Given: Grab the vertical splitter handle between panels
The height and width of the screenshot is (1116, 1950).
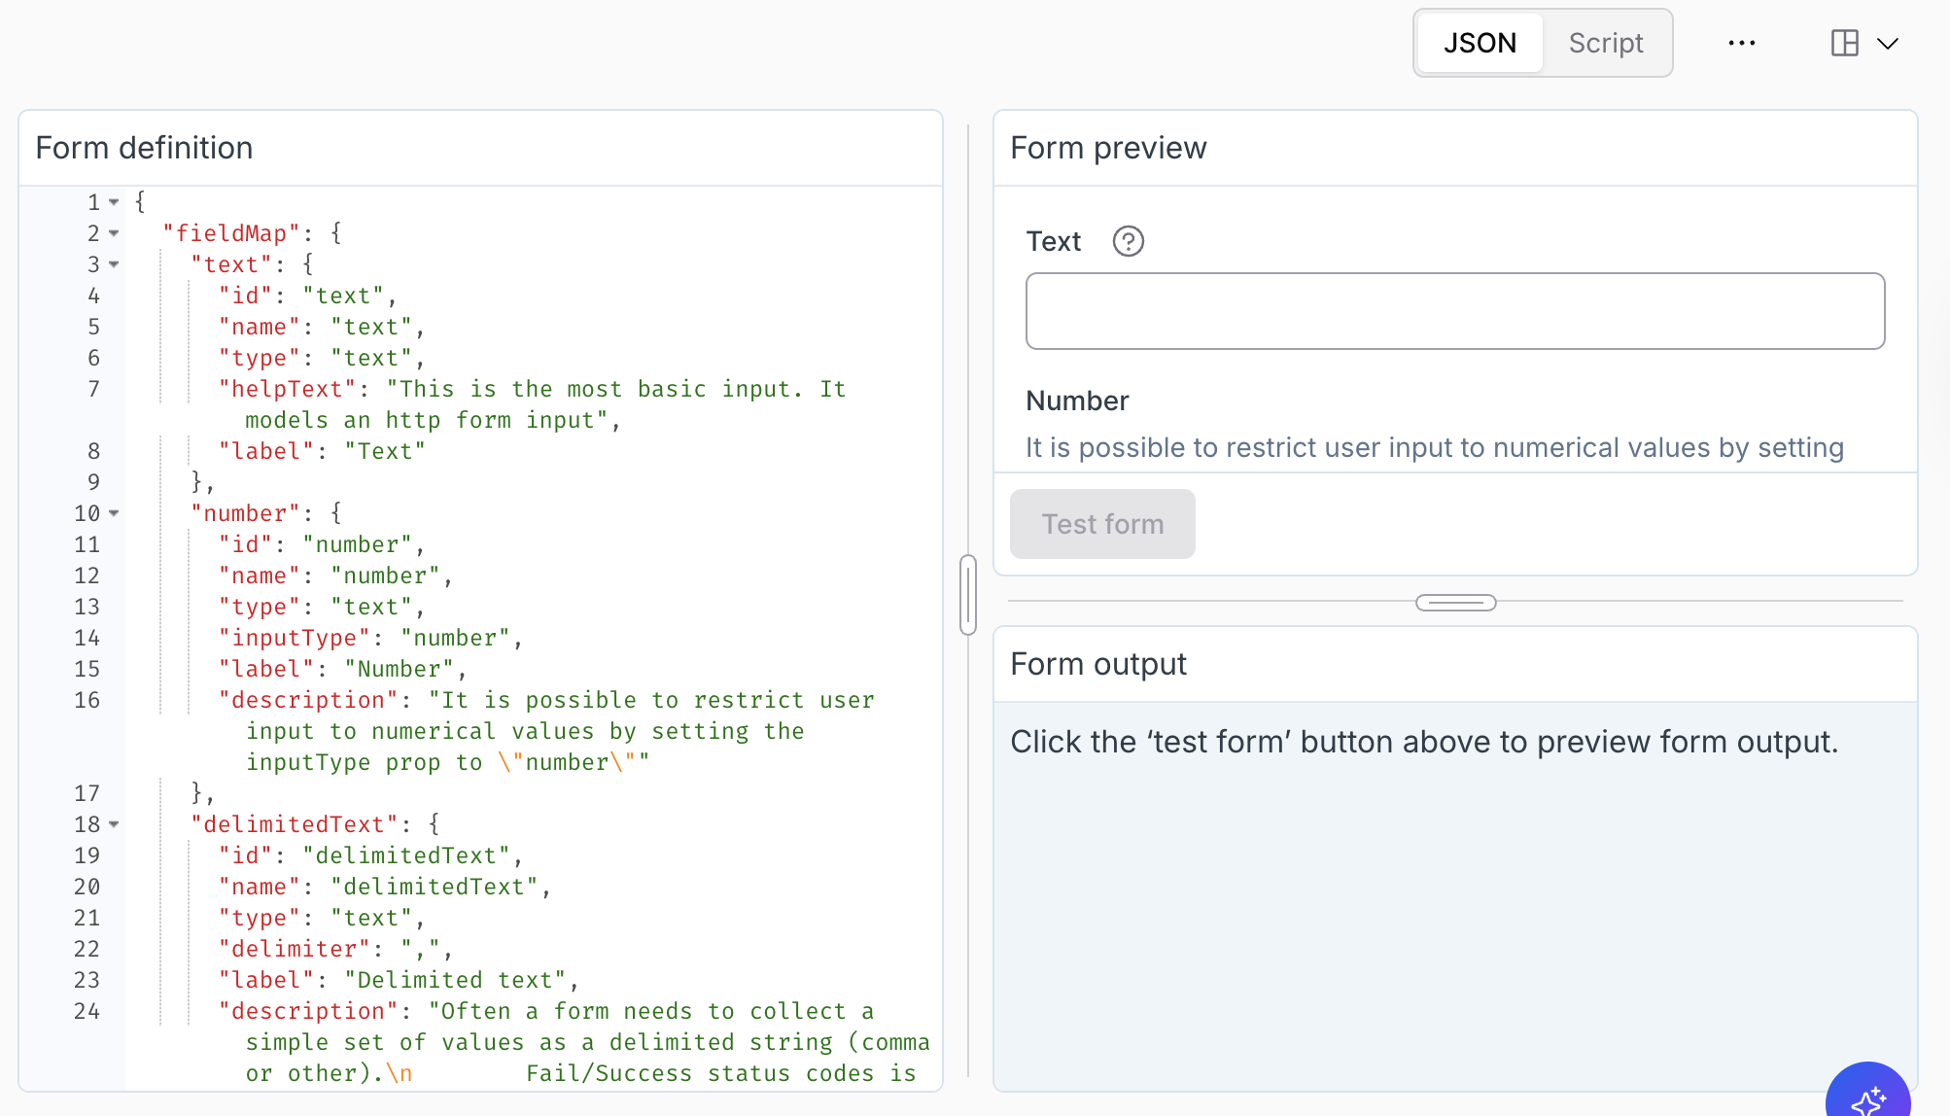Looking at the screenshot, I should pos(967,595).
